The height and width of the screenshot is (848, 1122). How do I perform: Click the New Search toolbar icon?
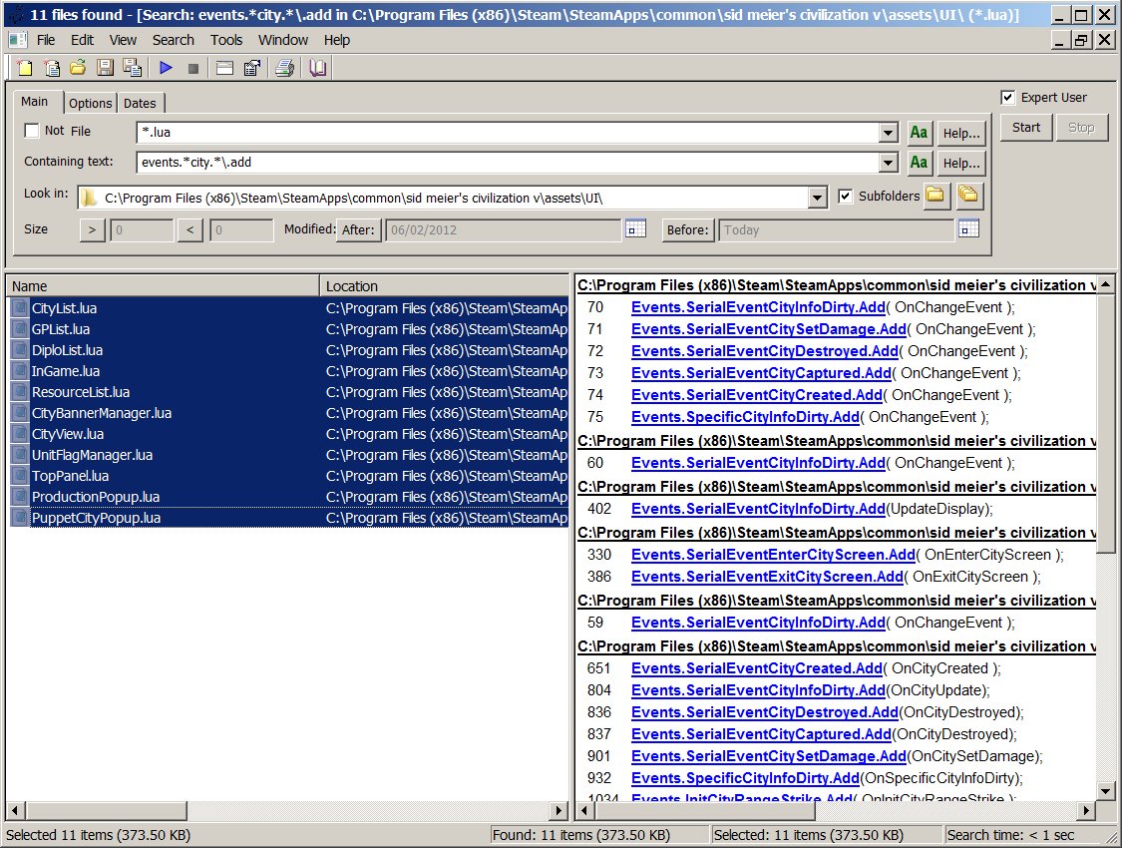[24, 68]
